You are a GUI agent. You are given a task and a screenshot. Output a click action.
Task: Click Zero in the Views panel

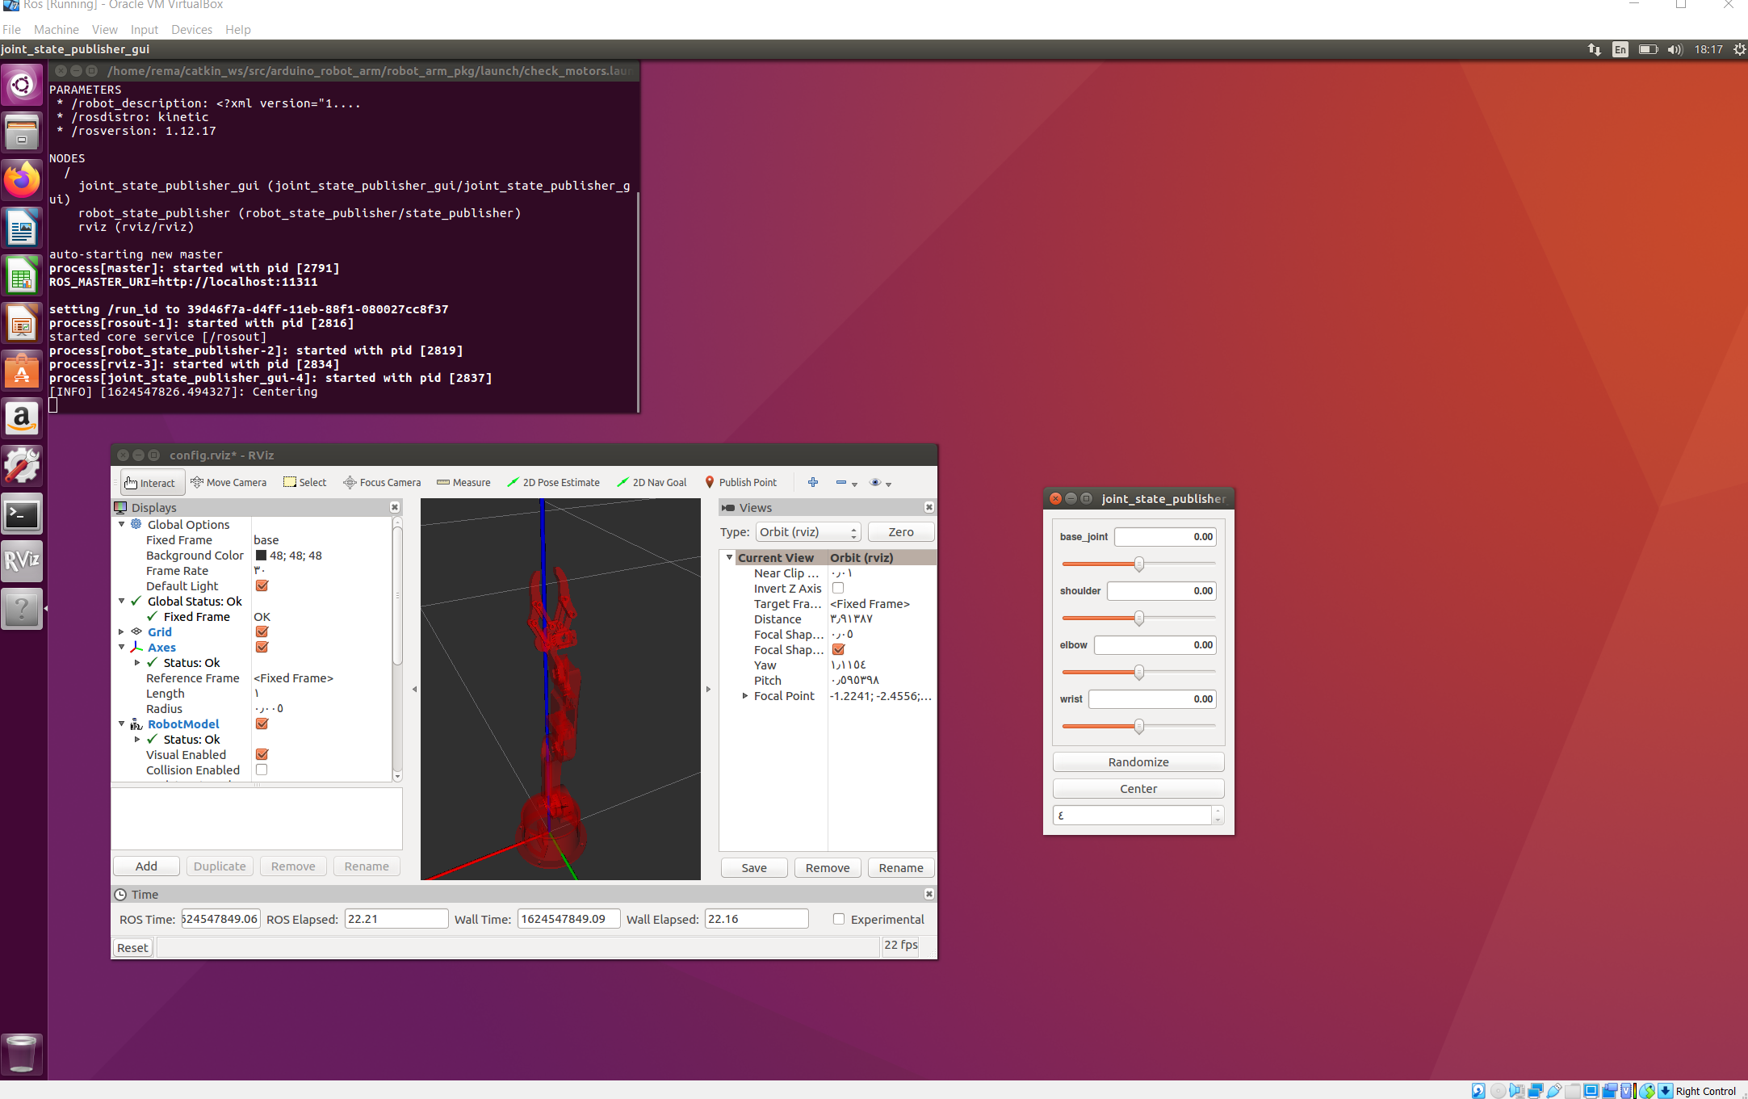(x=900, y=531)
